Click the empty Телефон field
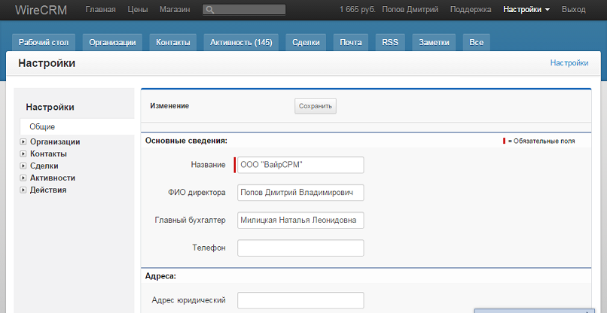This screenshot has width=607, height=313. click(x=300, y=248)
